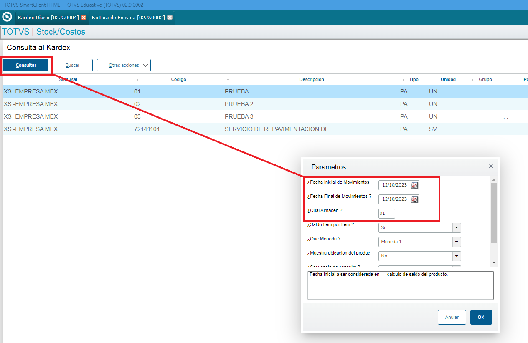The height and width of the screenshot is (343, 528).
Task: Click the sort arrow on the Sucursal column
Action: [137, 79]
